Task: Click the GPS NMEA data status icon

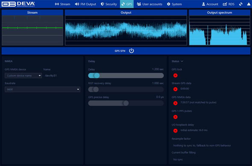Action: point(176,103)
